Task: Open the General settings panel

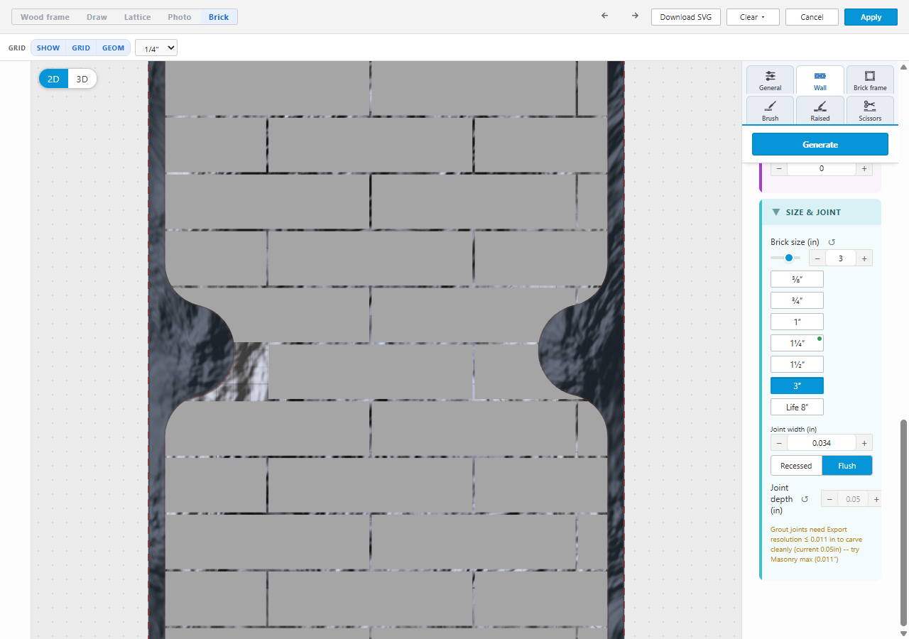Action: point(770,80)
